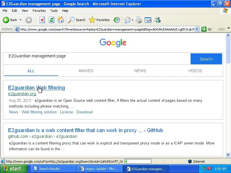Switch to Legacy Update taskbar window
231x173 pixels.
tap(99, 169)
